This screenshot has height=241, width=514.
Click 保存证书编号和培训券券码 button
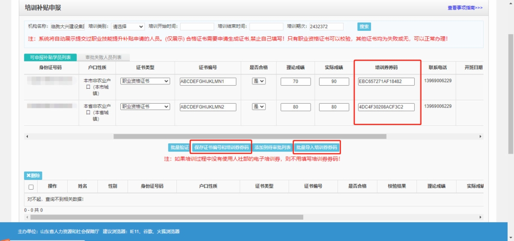[x=221, y=147]
